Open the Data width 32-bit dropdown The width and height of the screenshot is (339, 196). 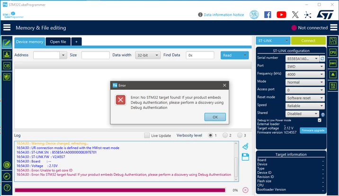tap(148, 55)
